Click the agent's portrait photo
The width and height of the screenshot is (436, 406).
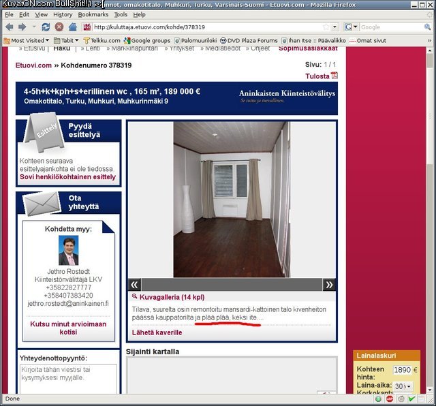[68, 250]
